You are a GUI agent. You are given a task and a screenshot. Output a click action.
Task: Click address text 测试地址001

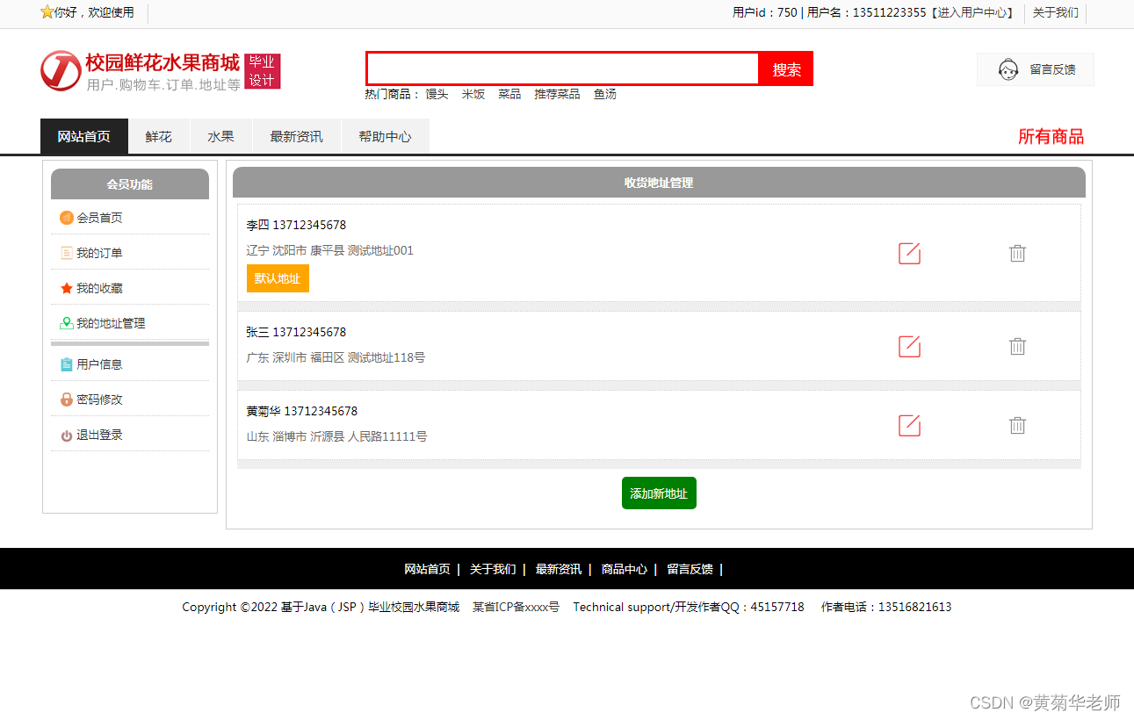(x=380, y=250)
